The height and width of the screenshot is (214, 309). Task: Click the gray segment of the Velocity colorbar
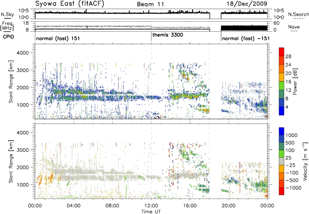click(x=282, y=161)
